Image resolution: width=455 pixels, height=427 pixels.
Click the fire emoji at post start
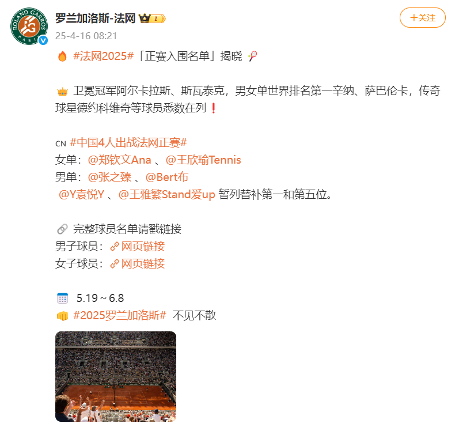click(62, 56)
